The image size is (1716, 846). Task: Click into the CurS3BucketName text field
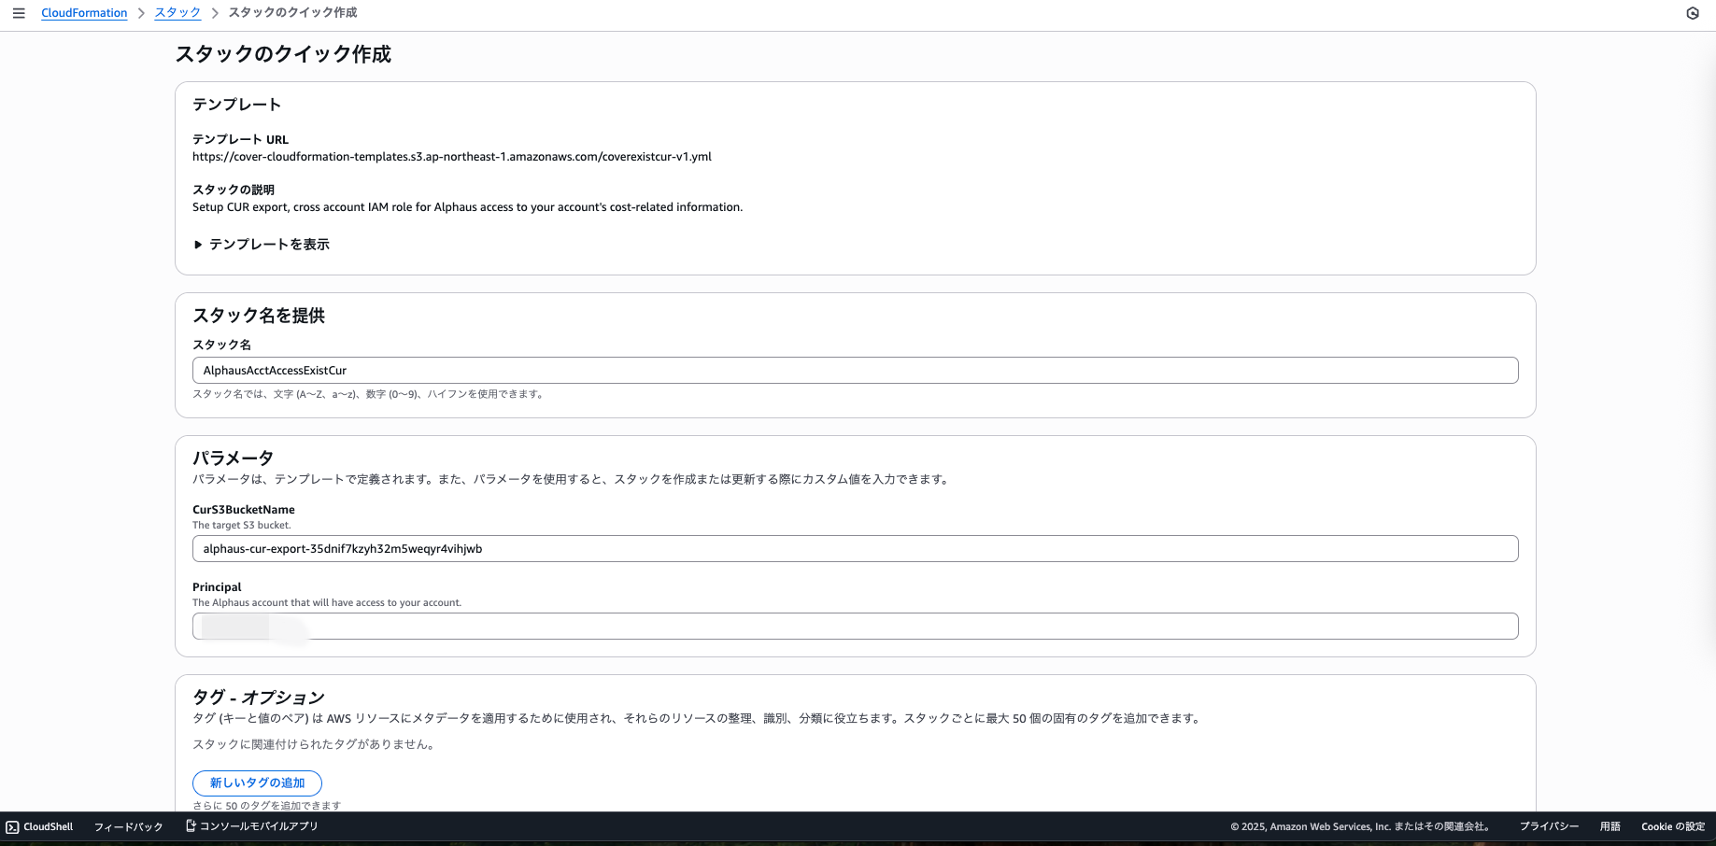tap(855, 549)
